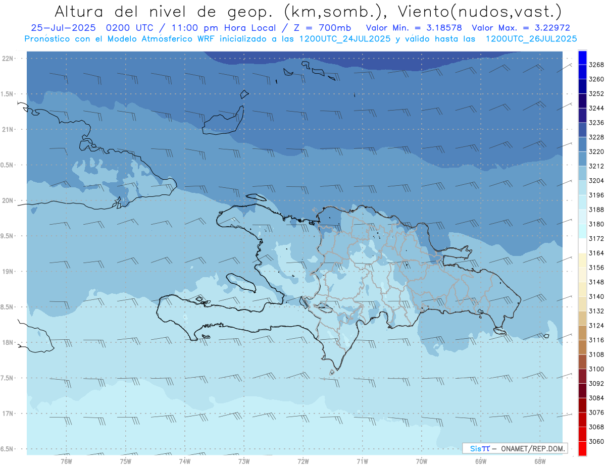Click the legend value 3076
The width and height of the screenshot is (606, 468).
coord(596,412)
